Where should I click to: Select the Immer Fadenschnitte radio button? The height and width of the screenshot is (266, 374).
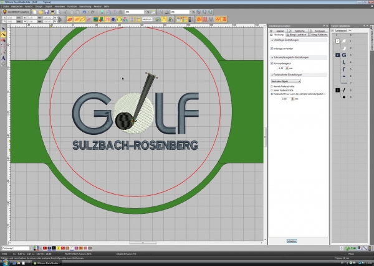pyautogui.click(x=272, y=90)
